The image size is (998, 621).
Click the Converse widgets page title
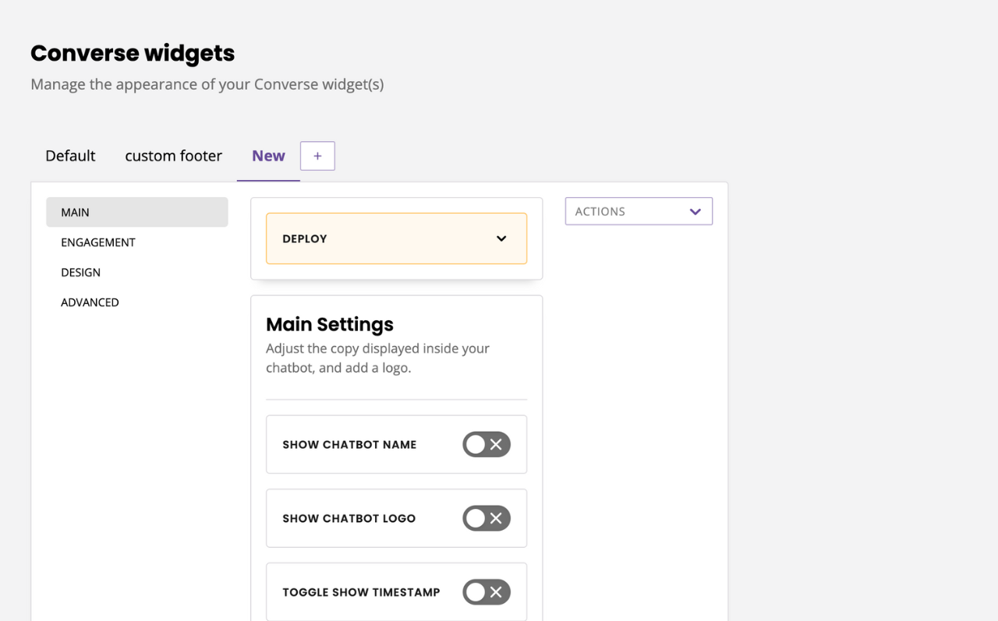[x=133, y=52]
